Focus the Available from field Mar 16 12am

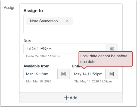point(41,74)
